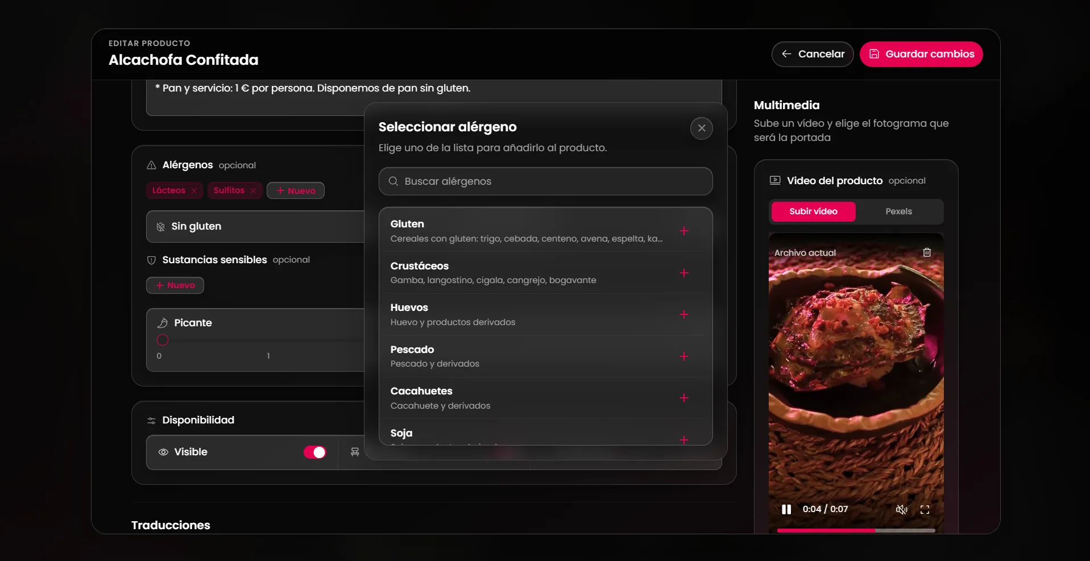Pause the product video

tap(786, 509)
